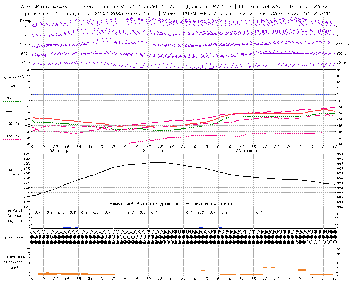Viewport: 351px width, 281px height.
Task: Select the '700 гПа' entry in the temperature legend
Action: (13, 124)
